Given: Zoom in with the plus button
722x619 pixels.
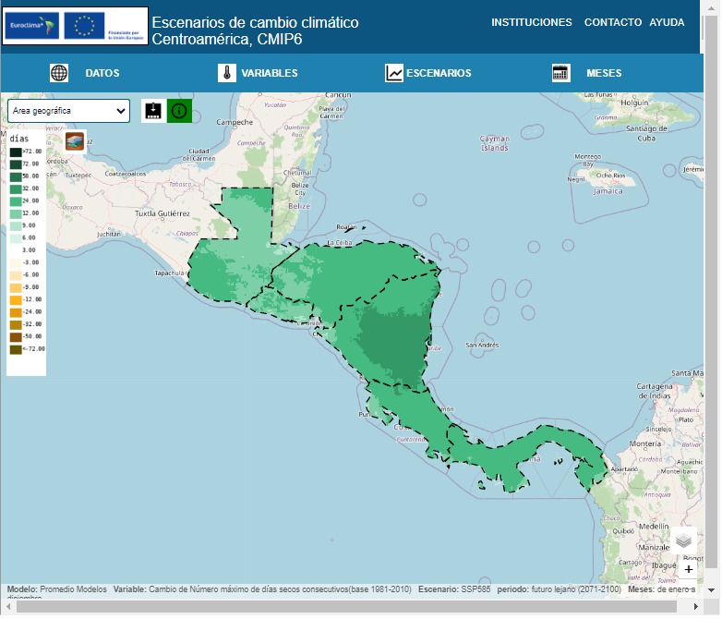Looking at the screenshot, I should pyautogui.click(x=689, y=569).
